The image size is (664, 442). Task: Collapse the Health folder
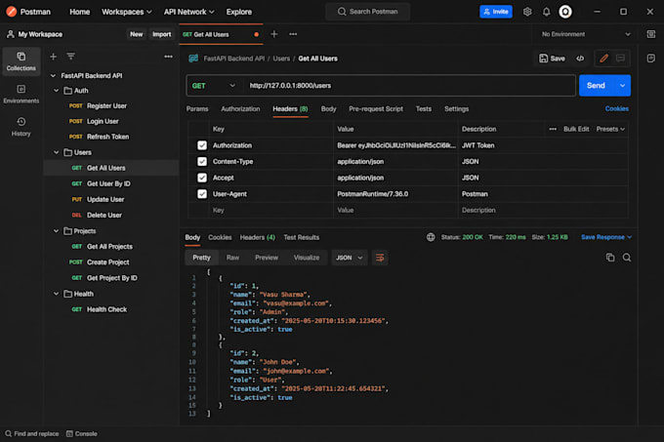56,294
